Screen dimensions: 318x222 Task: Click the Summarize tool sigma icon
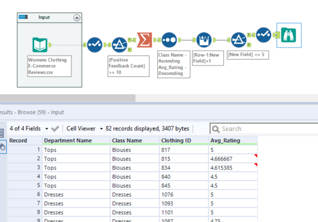coord(144,40)
